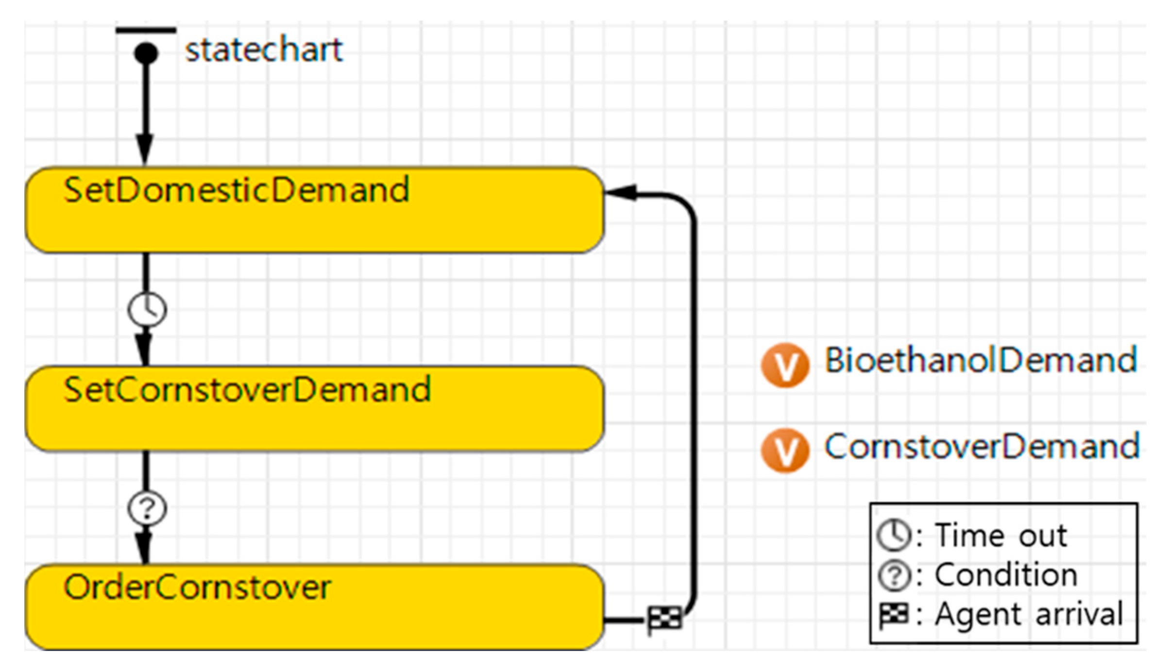Select the SetDomesticDemand state block
The height and width of the screenshot is (670, 1168).
click(x=314, y=210)
